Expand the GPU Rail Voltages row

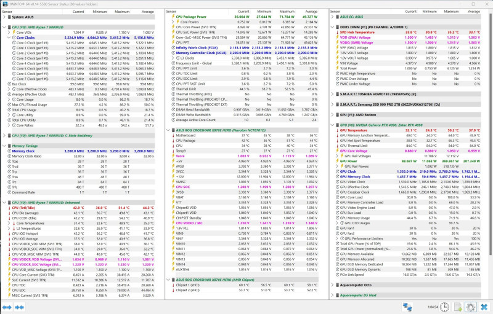[x=337, y=156]
